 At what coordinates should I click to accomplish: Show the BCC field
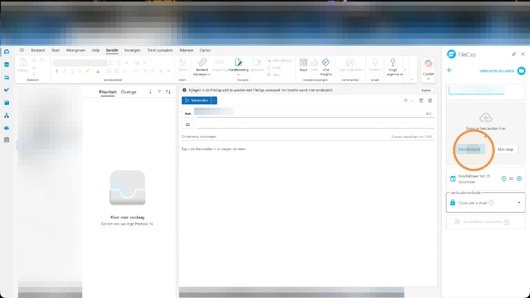coord(429,113)
